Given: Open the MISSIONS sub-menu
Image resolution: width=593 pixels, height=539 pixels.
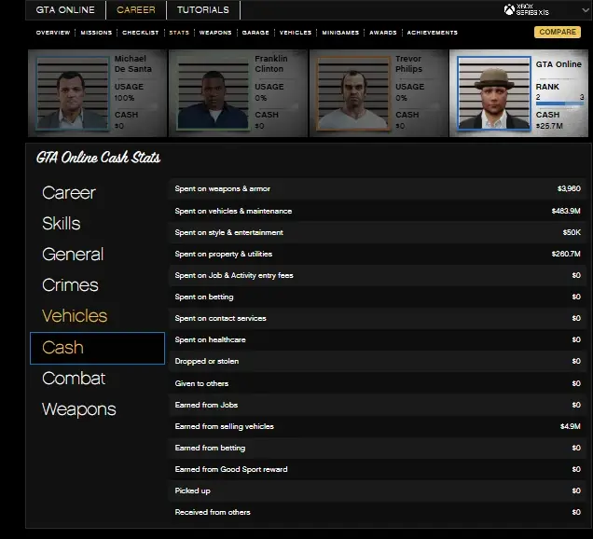Looking at the screenshot, I should tap(96, 33).
